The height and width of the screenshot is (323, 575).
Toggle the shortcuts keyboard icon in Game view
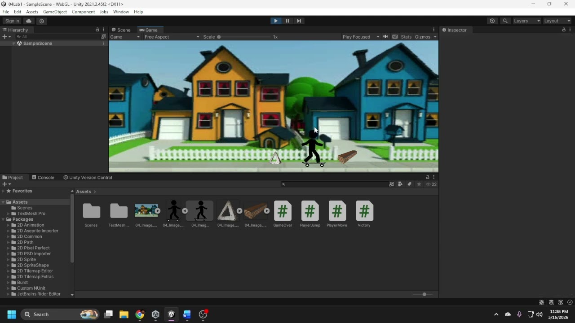pyautogui.click(x=395, y=37)
